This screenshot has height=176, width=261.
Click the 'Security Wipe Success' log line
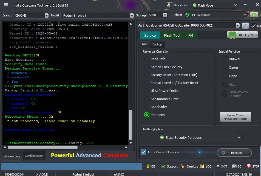(33, 112)
